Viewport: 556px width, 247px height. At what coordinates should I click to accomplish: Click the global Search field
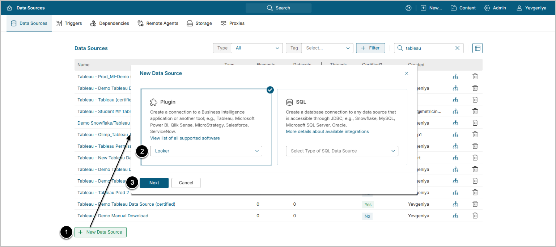click(x=278, y=8)
